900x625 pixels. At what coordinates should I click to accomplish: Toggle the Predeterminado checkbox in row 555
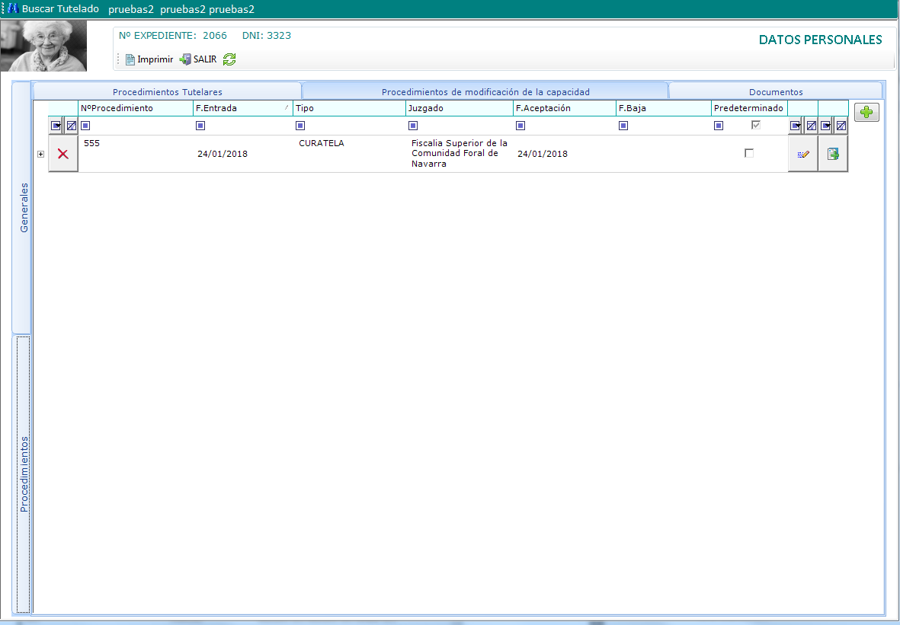(749, 153)
